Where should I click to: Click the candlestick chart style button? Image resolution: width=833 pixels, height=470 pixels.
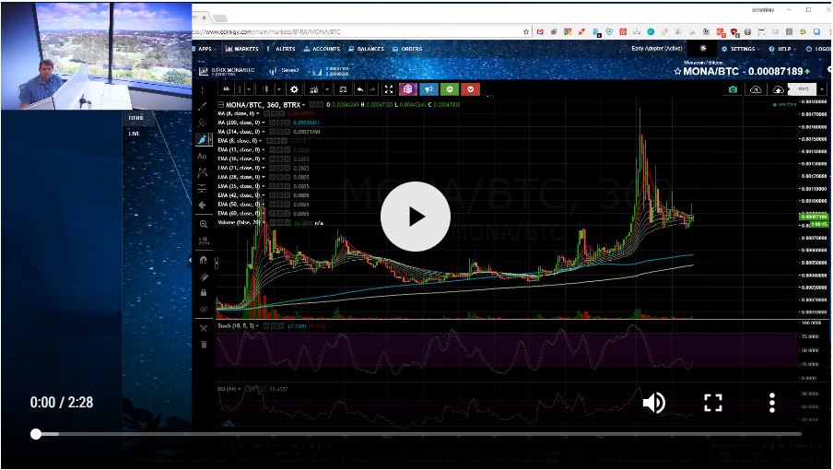tap(265, 89)
